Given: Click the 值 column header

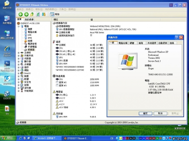Looking at the screenshot, I should tap(125, 20).
